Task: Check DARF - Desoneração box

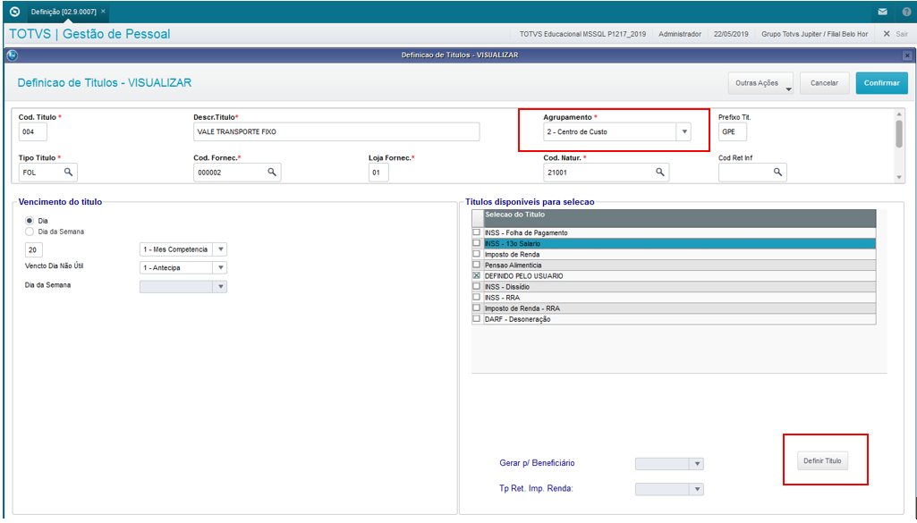Action: [477, 318]
